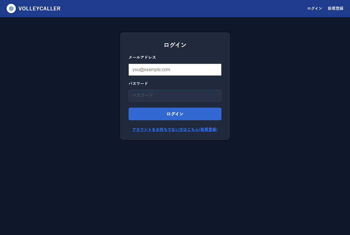Click the メールアドレス field label
The width and height of the screenshot is (350, 235).
pos(142,57)
